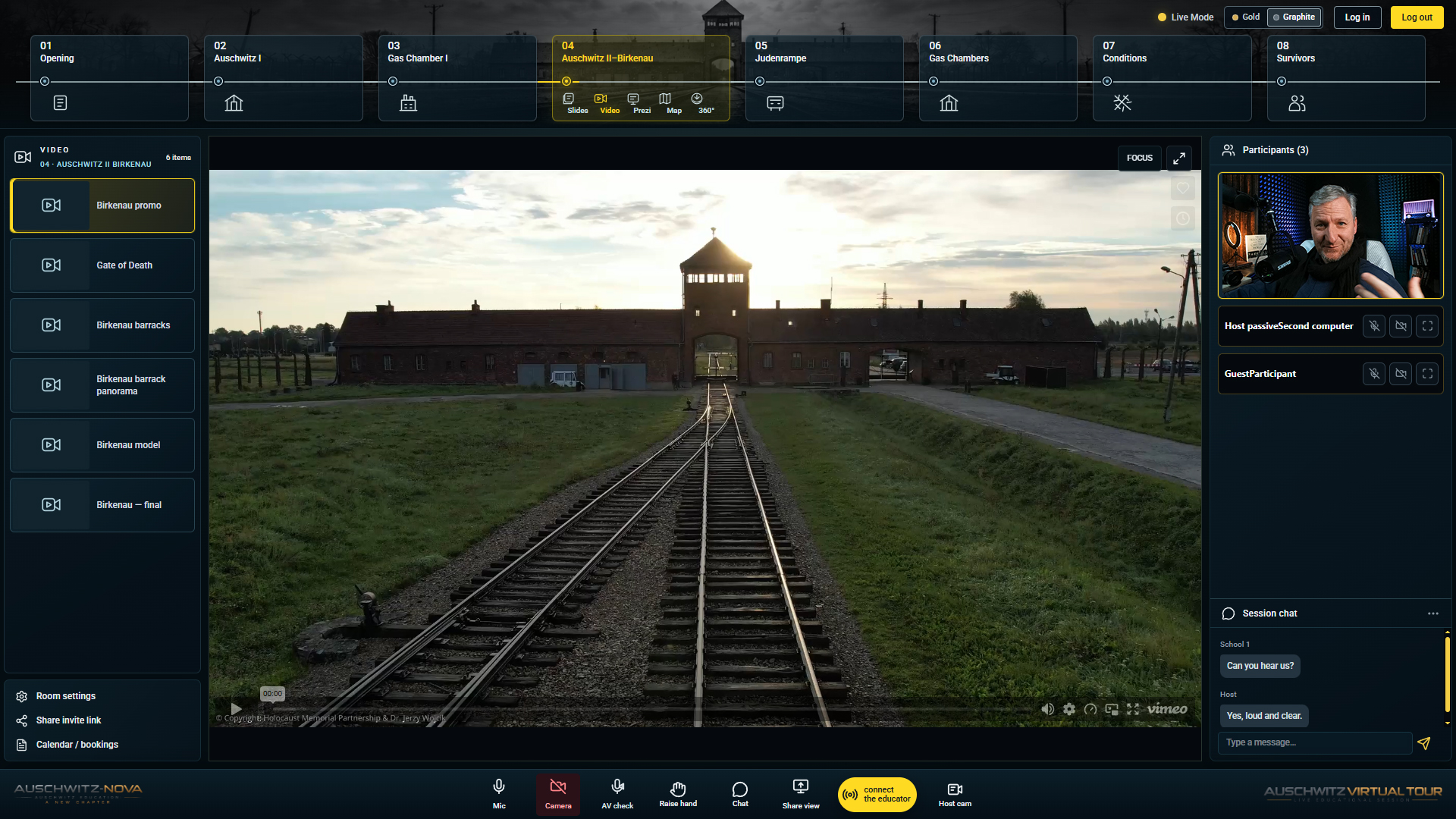
Task: Click the FOCUS button
Action: (1139, 158)
